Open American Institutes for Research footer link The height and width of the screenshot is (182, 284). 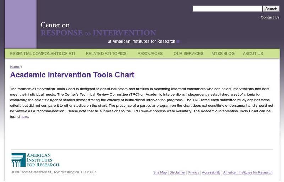click(248, 172)
